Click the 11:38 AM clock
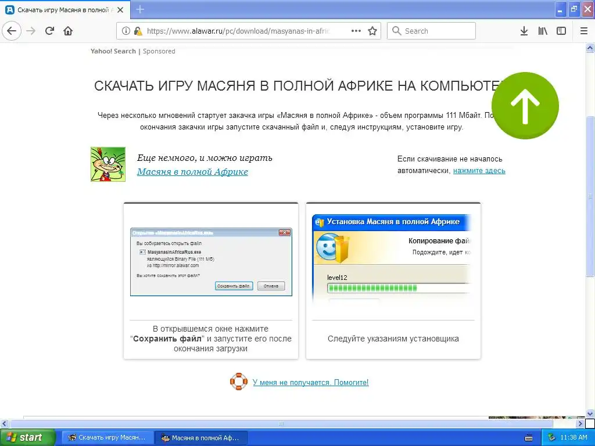595x446 pixels. [574, 438]
